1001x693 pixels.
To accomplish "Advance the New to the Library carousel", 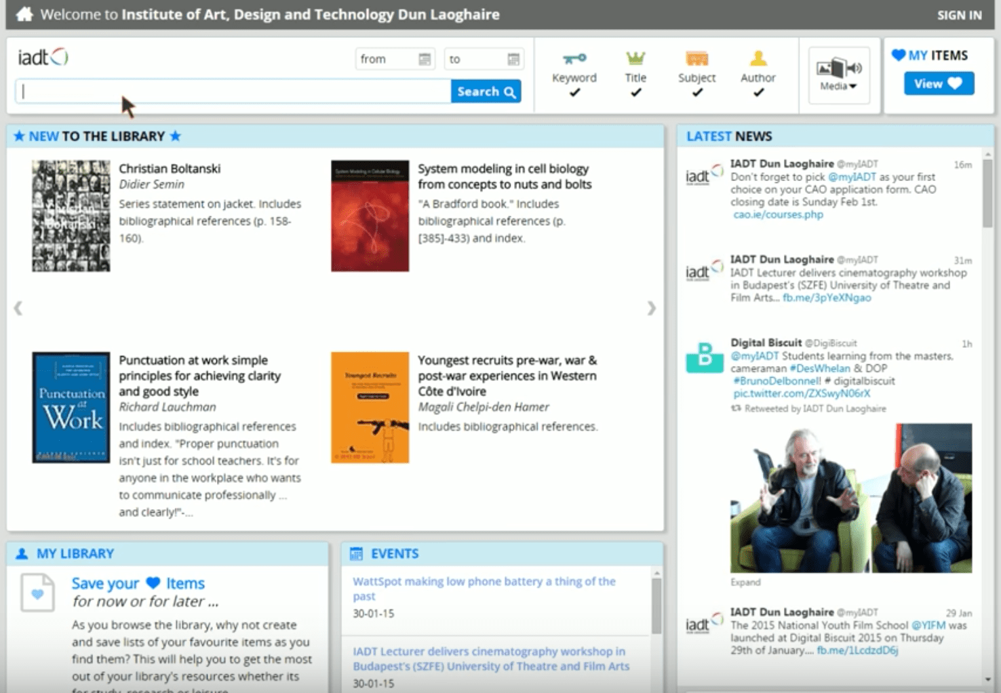I will (x=651, y=308).
